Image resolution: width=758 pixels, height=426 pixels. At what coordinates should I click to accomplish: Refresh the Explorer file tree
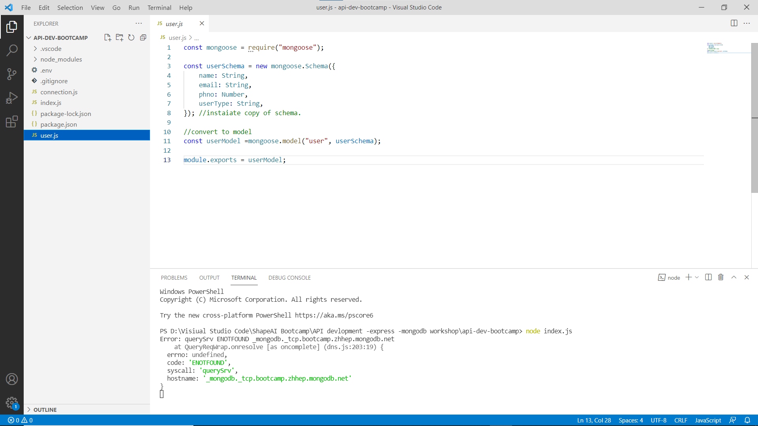click(131, 37)
